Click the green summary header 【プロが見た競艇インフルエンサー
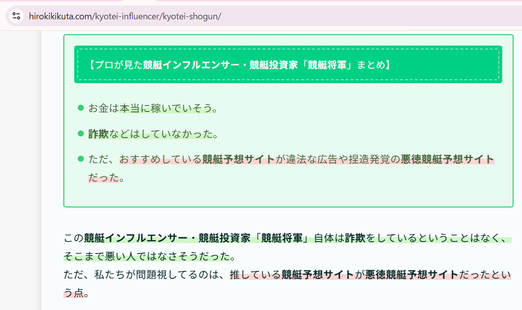The width and height of the screenshot is (522, 310). [288, 64]
